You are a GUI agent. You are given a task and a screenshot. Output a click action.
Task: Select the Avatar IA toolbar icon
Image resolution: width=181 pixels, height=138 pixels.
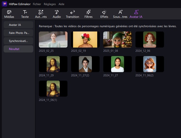tap(136, 12)
